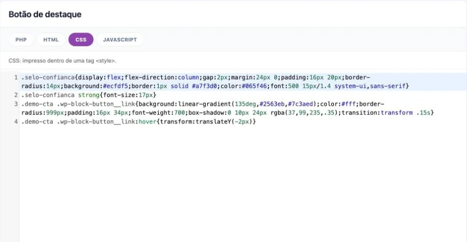
Task: Click the '#2563eb' gradient color
Action: click(272, 104)
